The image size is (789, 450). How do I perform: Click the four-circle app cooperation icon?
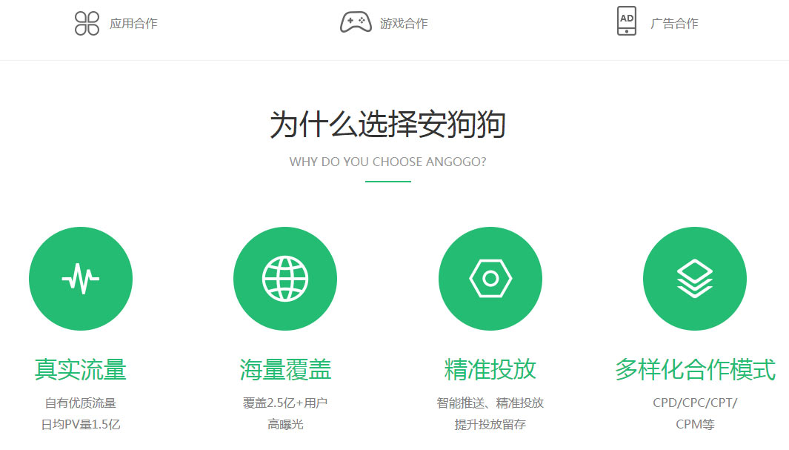click(87, 23)
